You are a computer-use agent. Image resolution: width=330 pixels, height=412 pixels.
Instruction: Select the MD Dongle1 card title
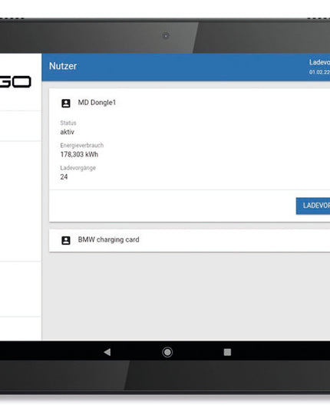pyautogui.click(x=97, y=103)
